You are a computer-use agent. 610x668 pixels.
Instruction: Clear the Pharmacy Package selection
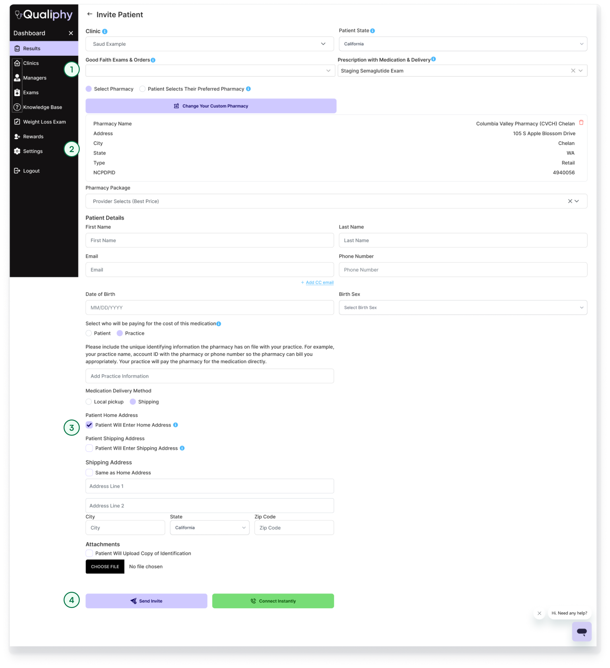click(570, 201)
